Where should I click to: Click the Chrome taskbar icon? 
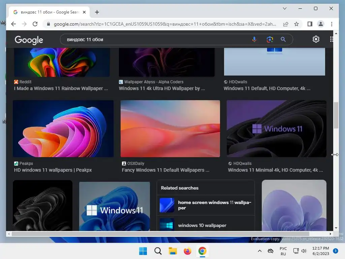pos(202,251)
